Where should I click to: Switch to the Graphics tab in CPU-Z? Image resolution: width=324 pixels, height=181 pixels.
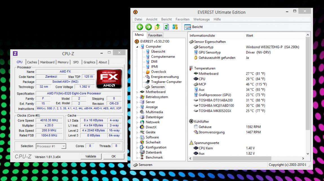click(89, 62)
